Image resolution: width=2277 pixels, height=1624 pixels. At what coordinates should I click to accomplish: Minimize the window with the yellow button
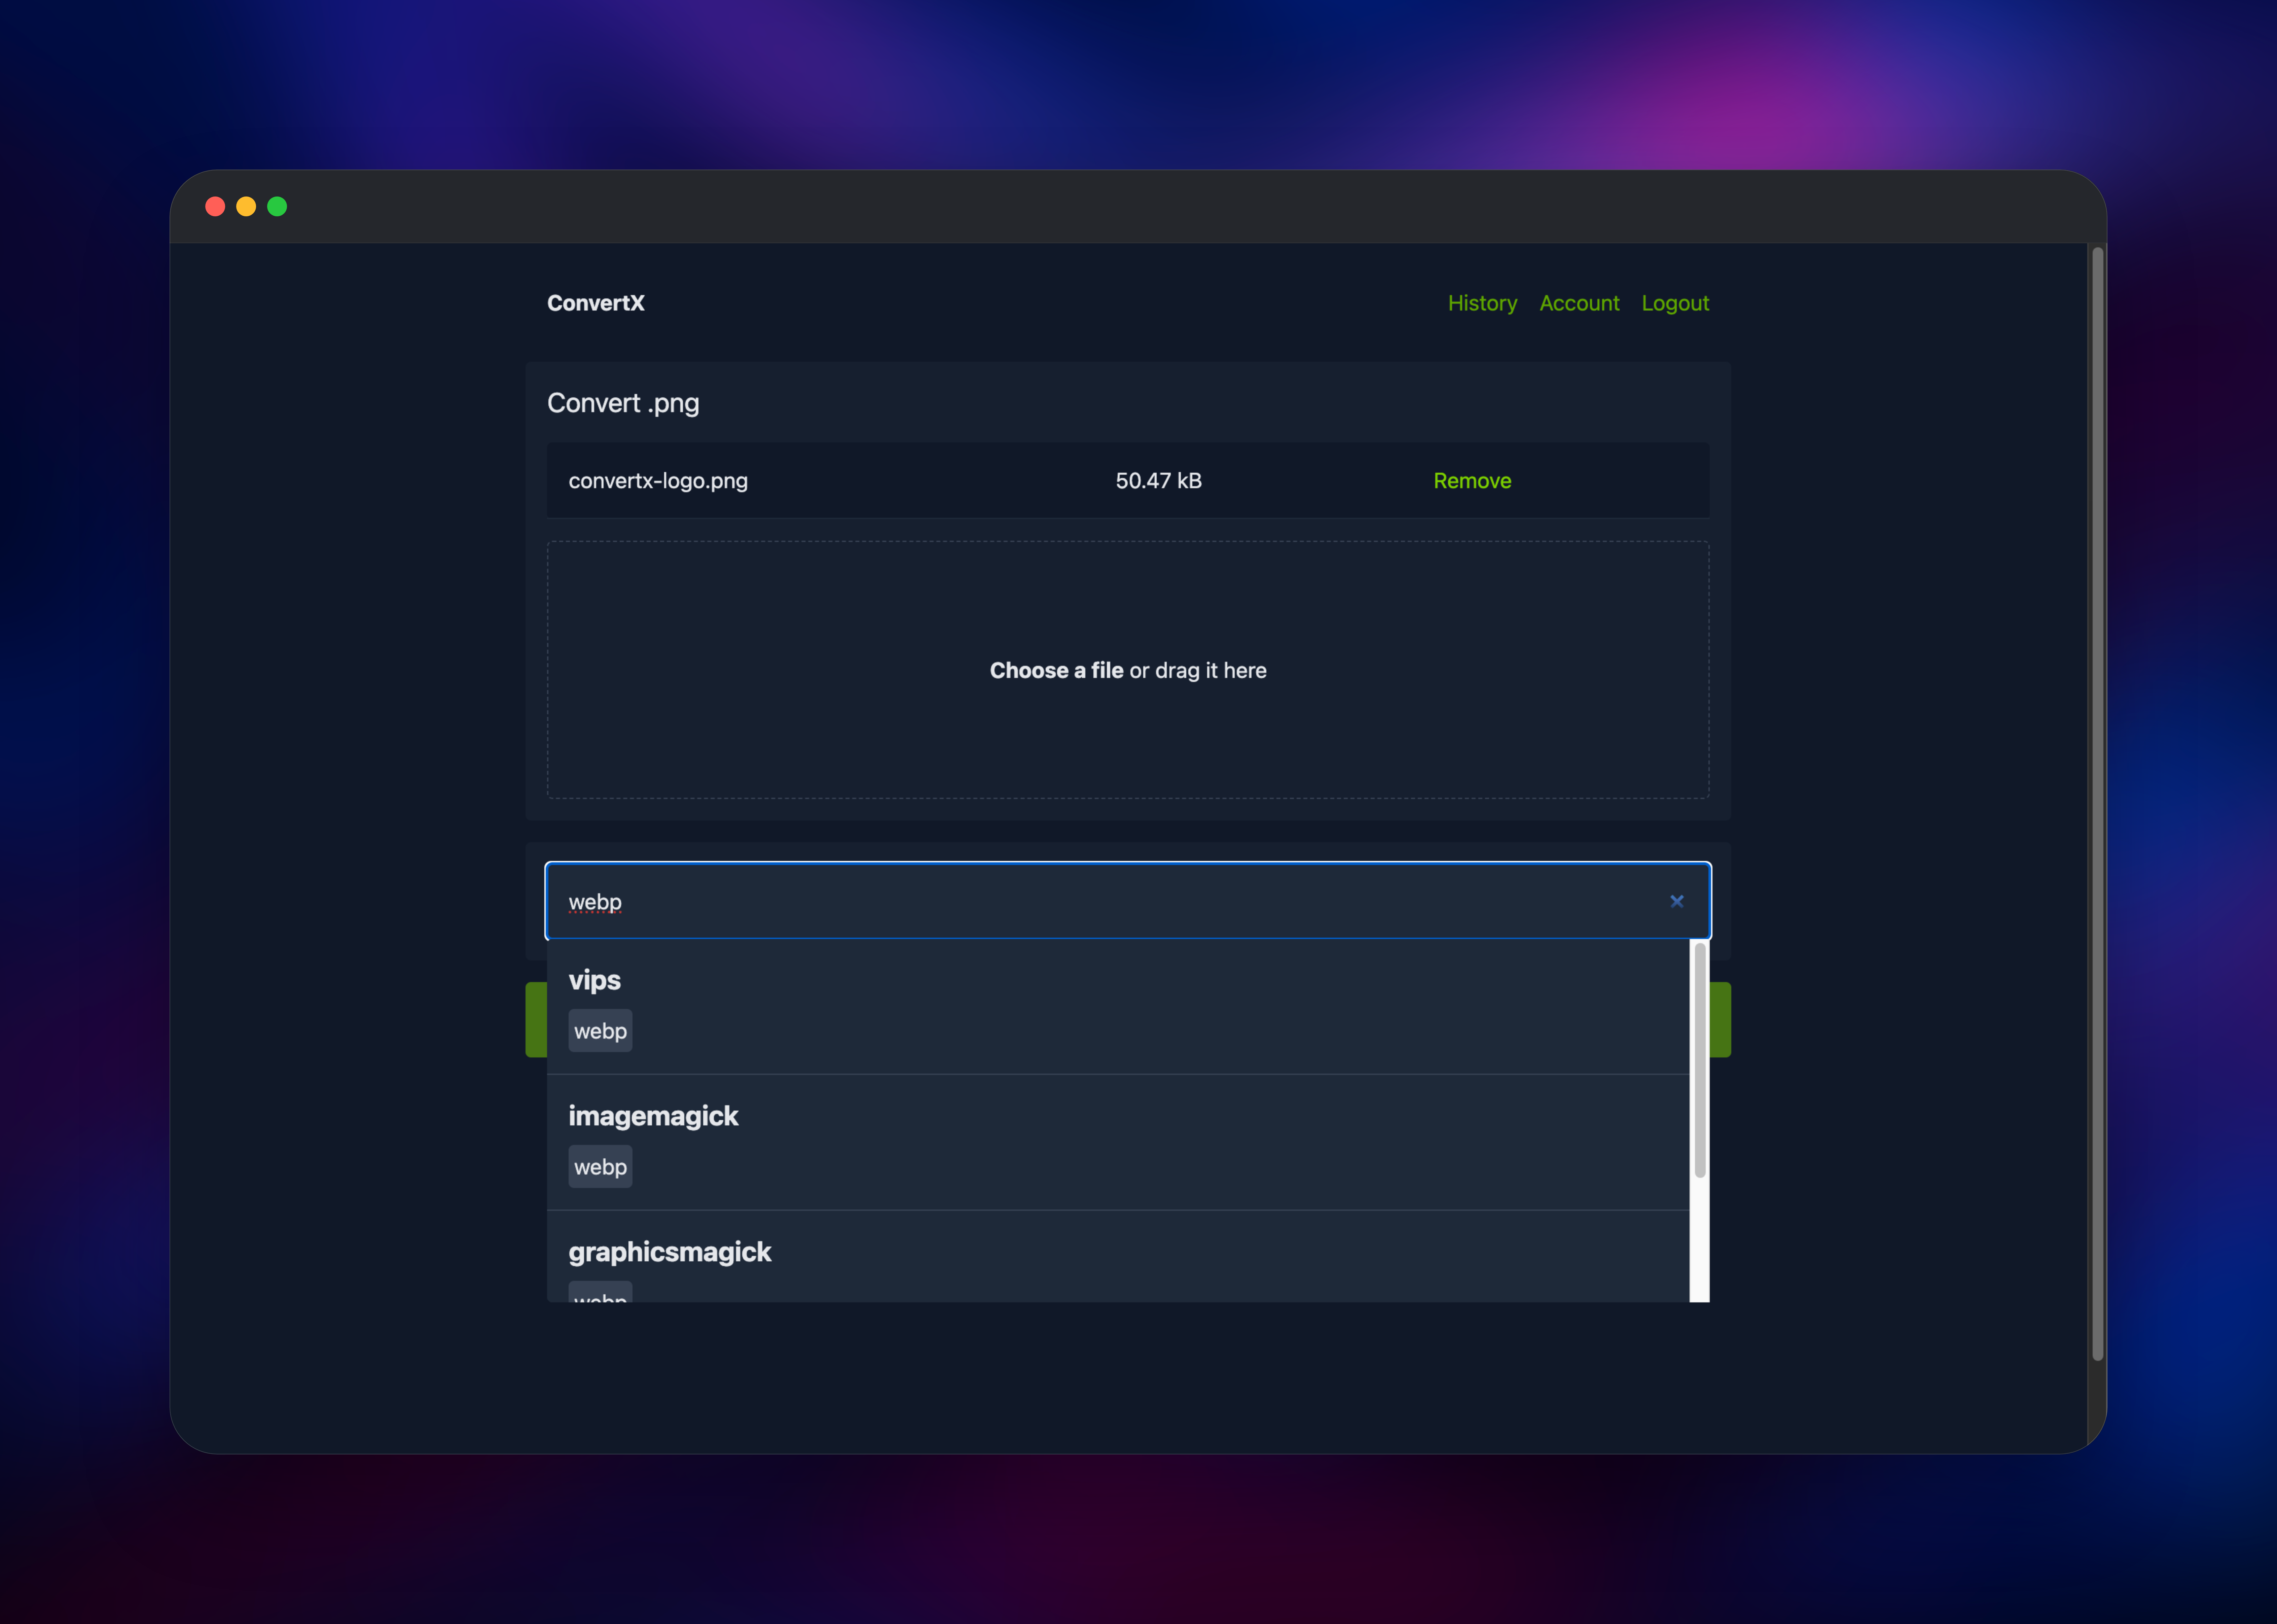pyautogui.click(x=246, y=206)
